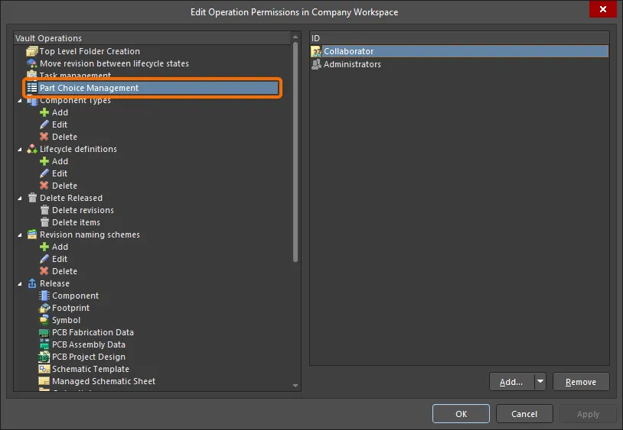Screen dimensions: 623x430
Task: Select Top Level Folder Creation operation
Action: (x=90, y=51)
